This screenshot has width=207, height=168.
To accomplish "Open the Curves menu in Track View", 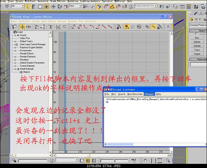I will pos(52,21).
